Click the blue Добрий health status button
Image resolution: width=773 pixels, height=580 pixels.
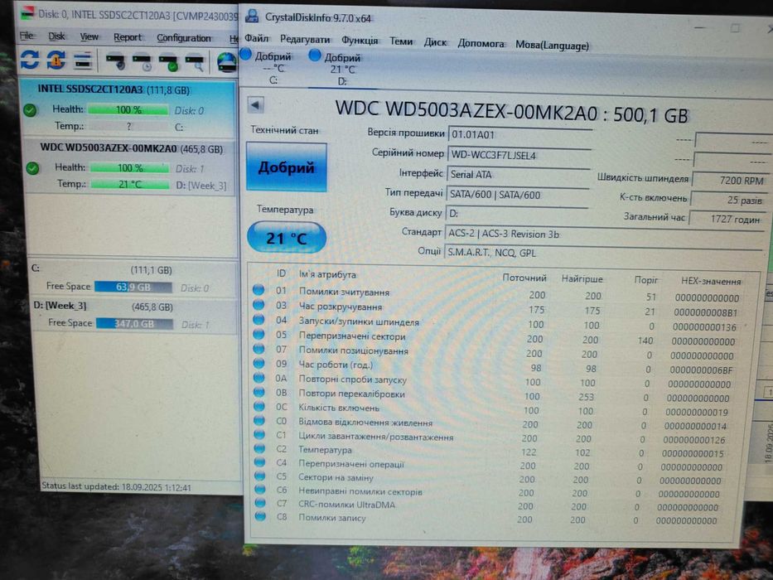click(287, 167)
